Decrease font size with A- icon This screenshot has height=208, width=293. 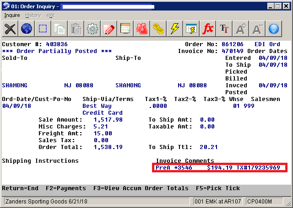[257, 29]
